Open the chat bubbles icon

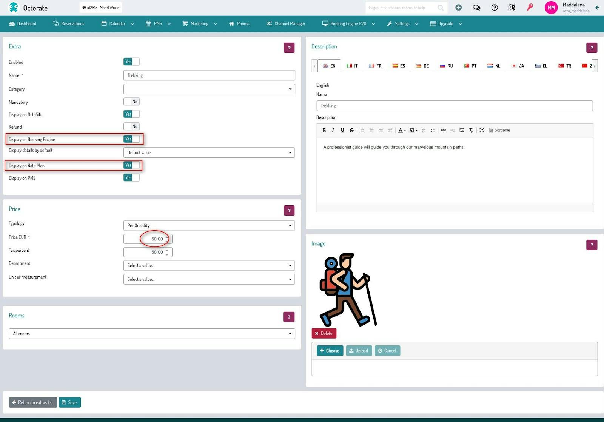[x=476, y=8]
